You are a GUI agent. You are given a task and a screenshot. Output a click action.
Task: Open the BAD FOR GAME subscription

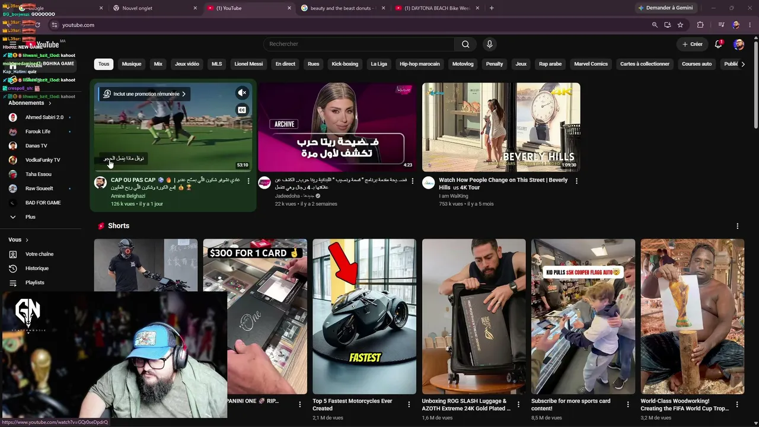(x=42, y=203)
